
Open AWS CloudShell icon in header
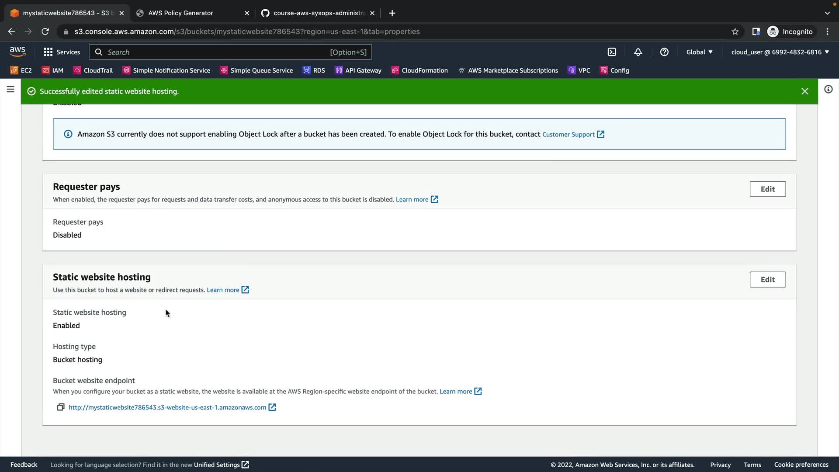pos(612,52)
